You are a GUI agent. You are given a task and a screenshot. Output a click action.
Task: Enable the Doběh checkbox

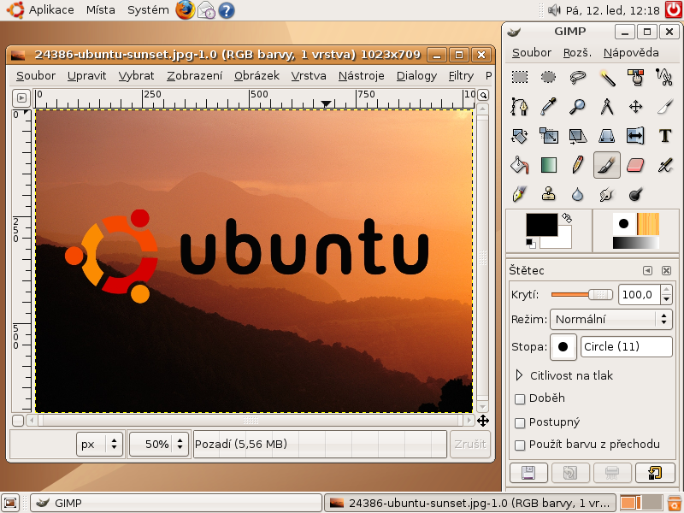(520, 398)
